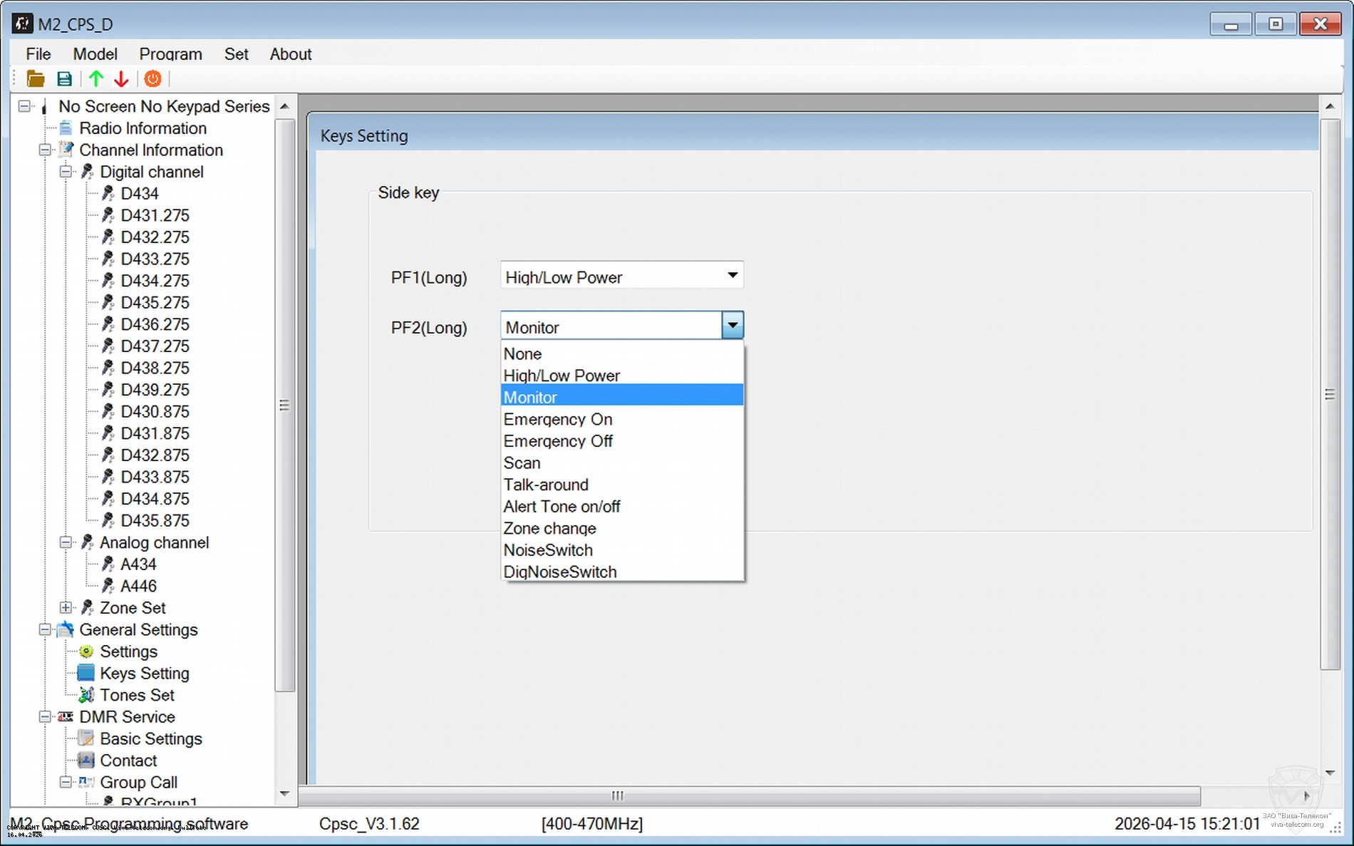The image size is (1354, 846).
Task: Choose Emergency On from the list
Action: (557, 419)
